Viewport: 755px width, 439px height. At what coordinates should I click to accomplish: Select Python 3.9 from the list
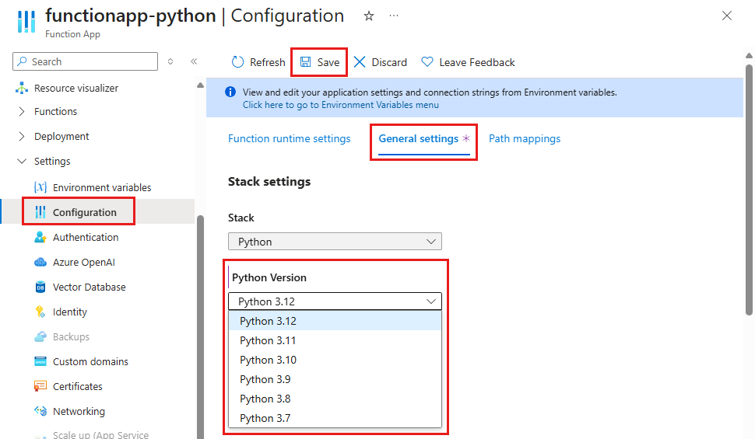pos(335,379)
